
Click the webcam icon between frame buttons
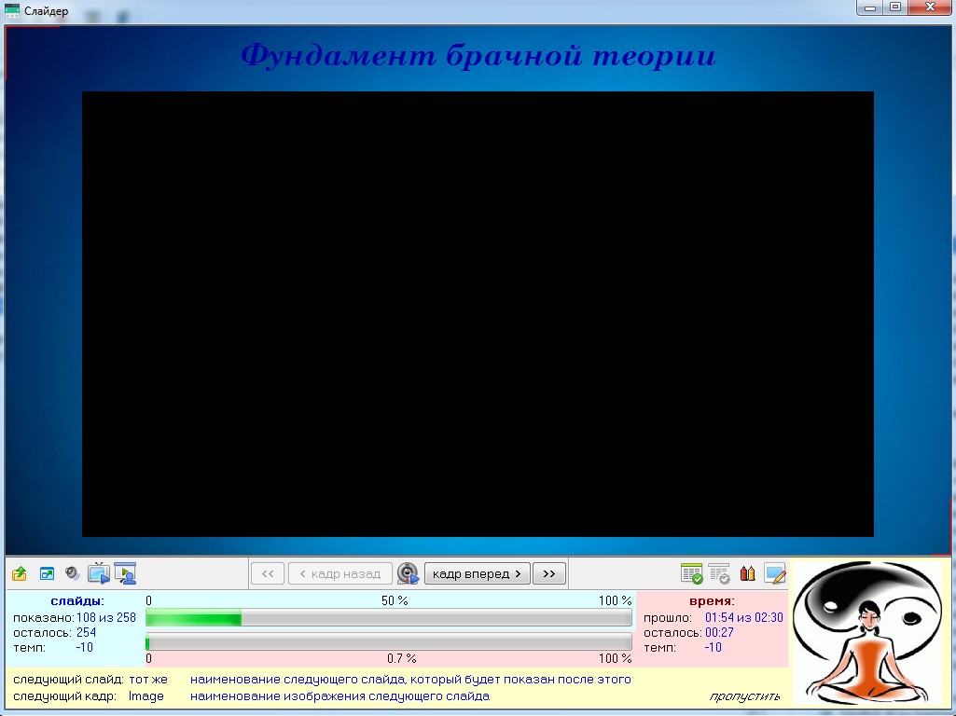[x=408, y=573]
